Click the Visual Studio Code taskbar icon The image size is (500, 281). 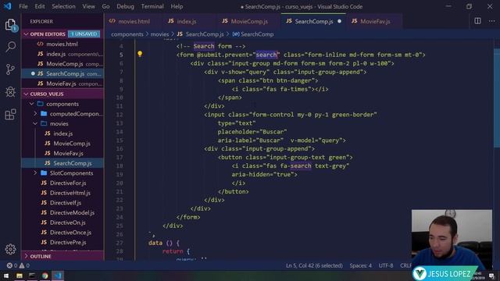57,276
